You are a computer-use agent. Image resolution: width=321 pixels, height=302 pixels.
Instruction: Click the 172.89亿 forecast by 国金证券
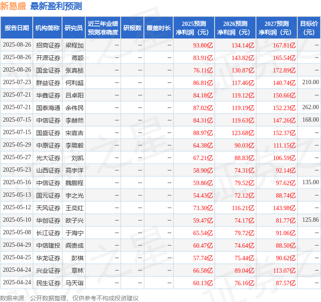pos(284,70)
